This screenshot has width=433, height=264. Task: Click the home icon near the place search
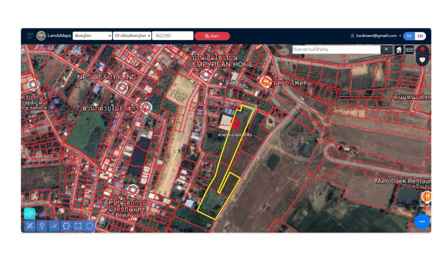(x=399, y=49)
